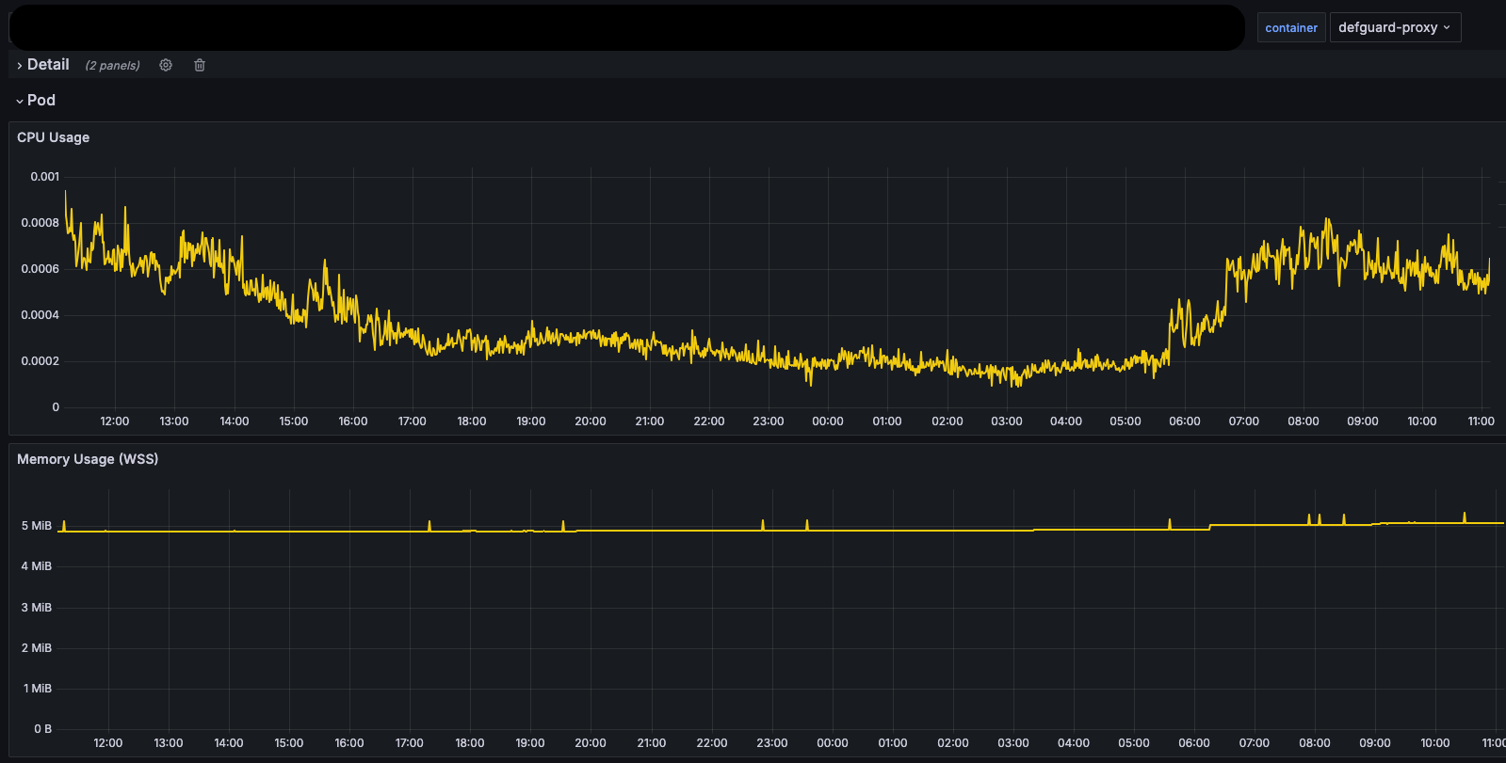Click the 3 MiB label on memory y-axis
Viewport: 1506px width, 763px height.
coord(37,608)
